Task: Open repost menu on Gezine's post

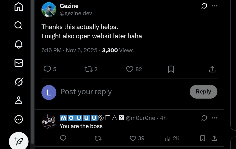Action: pos(88,69)
